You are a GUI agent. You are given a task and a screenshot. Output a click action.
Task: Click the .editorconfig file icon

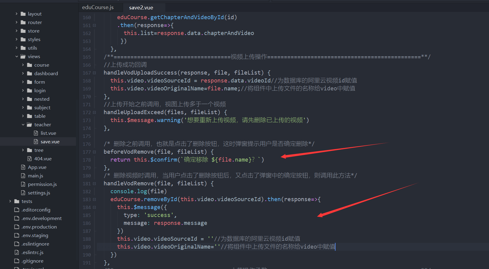pyautogui.click(x=17, y=210)
